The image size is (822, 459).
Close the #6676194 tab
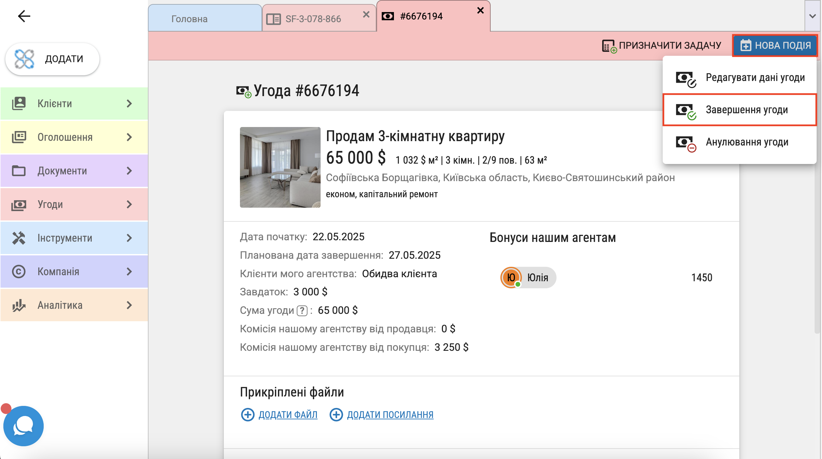(481, 10)
